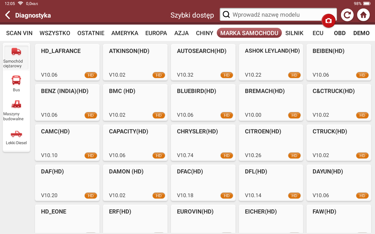Select Maszyny budowalne machinery category

pos(16,110)
